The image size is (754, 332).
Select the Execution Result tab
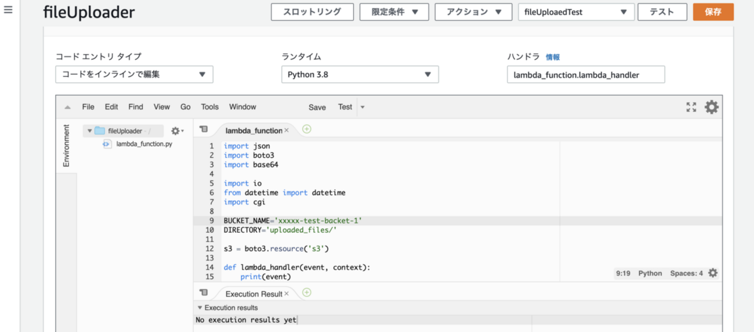[x=254, y=294]
